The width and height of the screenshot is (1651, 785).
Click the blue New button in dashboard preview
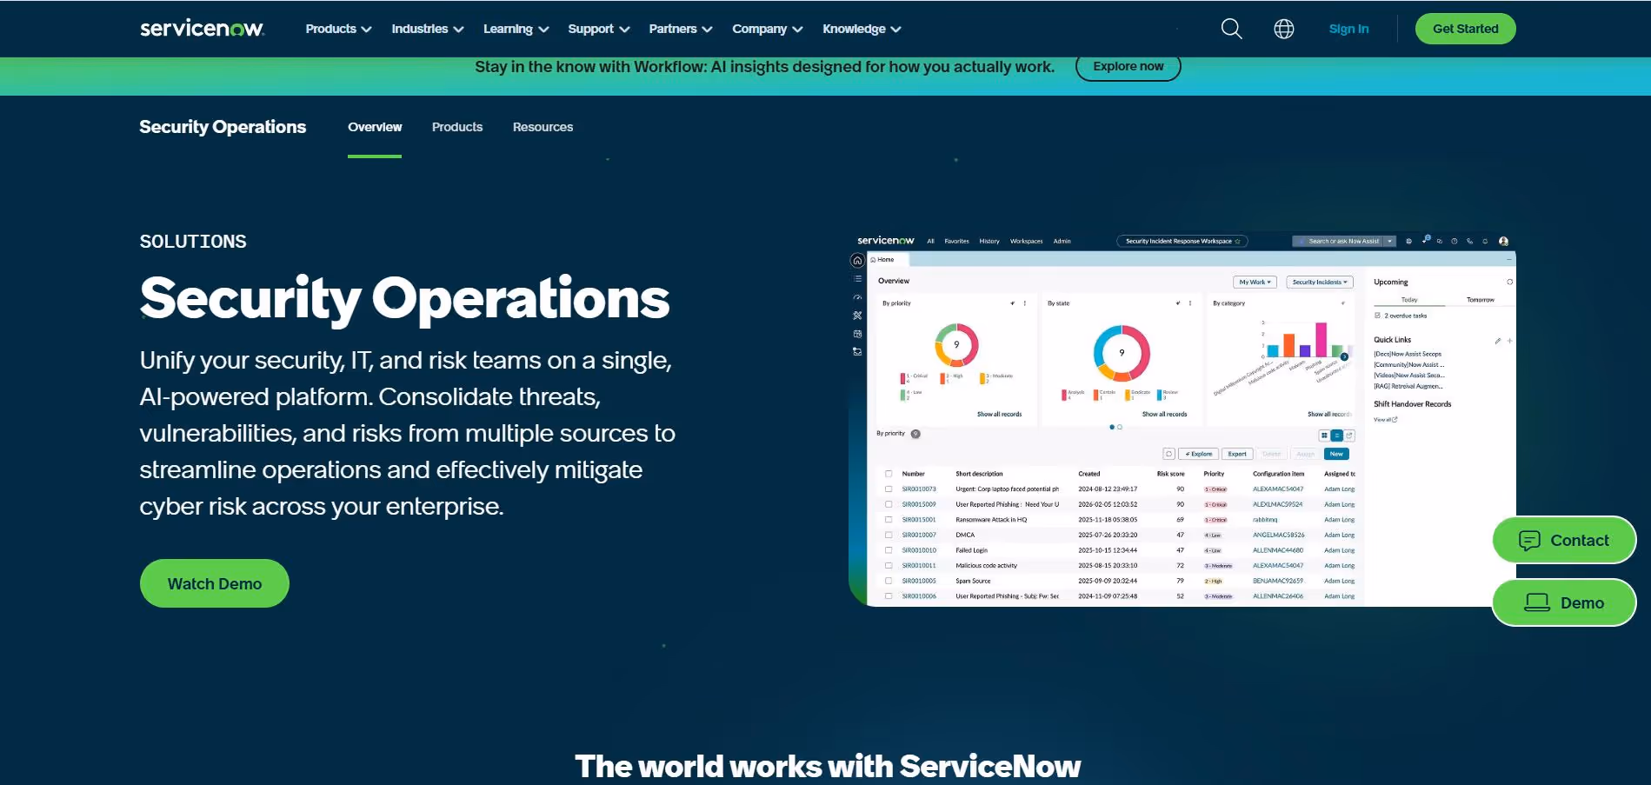(1336, 454)
